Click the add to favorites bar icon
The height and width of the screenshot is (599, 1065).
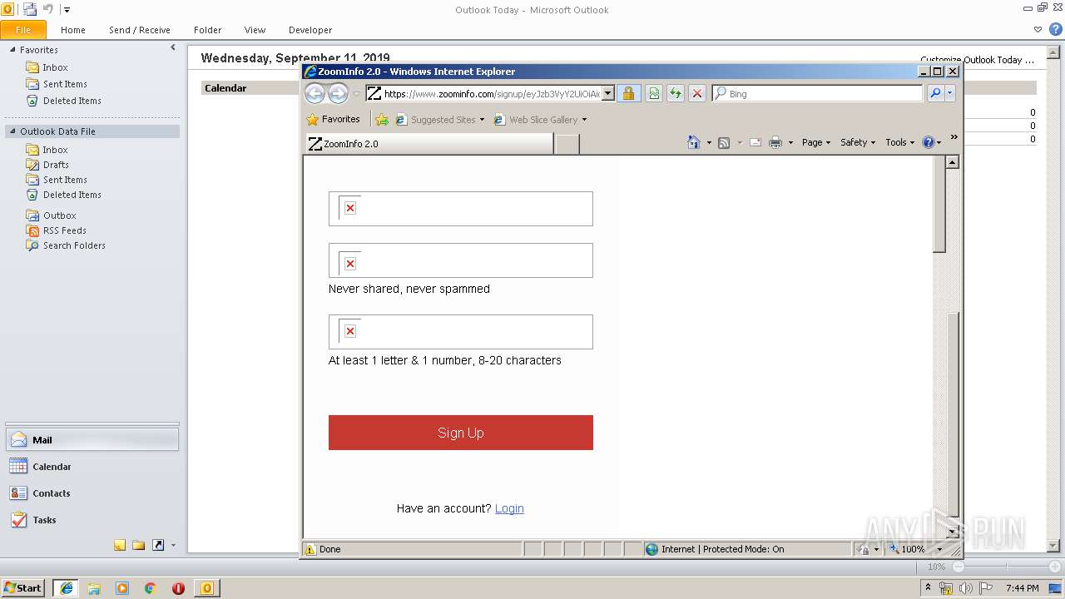coord(381,119)
